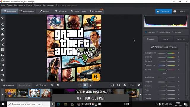
Task: Click the Windows taskbar search field
Action: coord(28,104)
